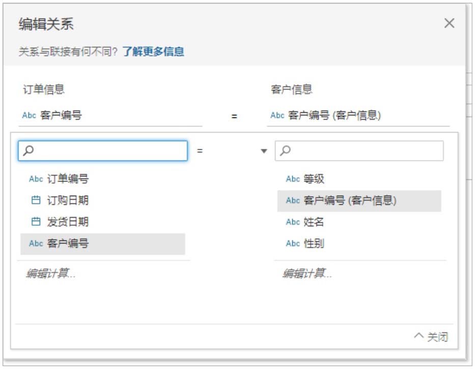Expand the operator dropdown arrow
Viewport: 475px width, 369px height.
click(x=264, y=151)
